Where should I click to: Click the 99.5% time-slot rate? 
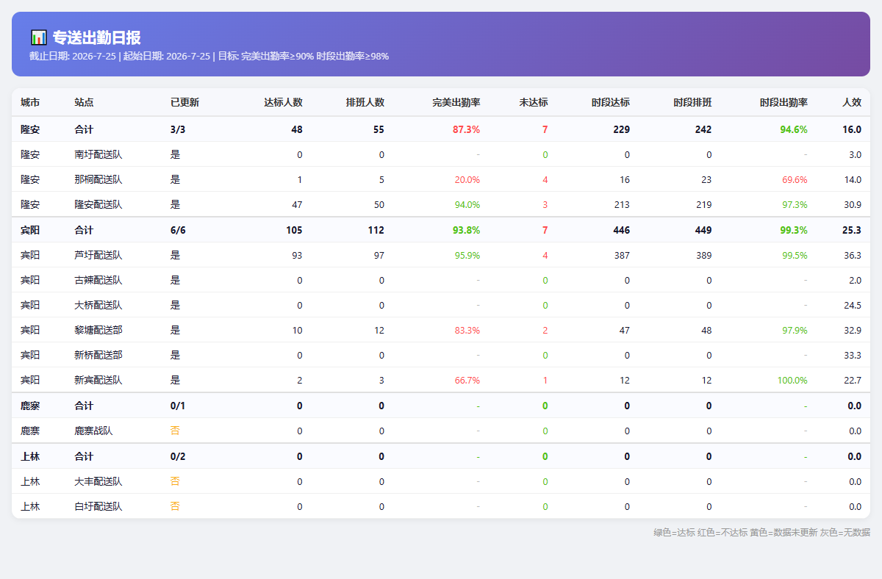click(x=795, y=255)
